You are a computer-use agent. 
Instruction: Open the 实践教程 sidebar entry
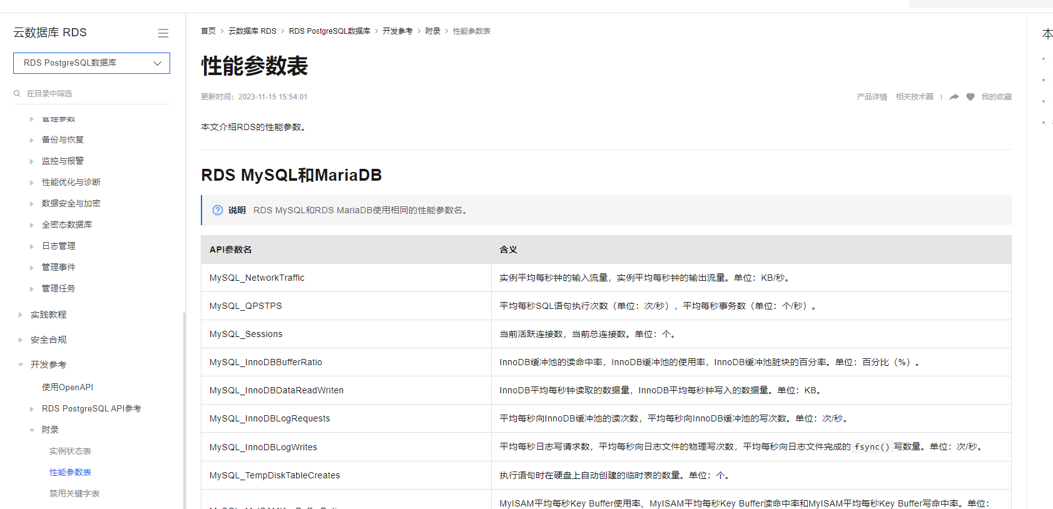(48, 315)
